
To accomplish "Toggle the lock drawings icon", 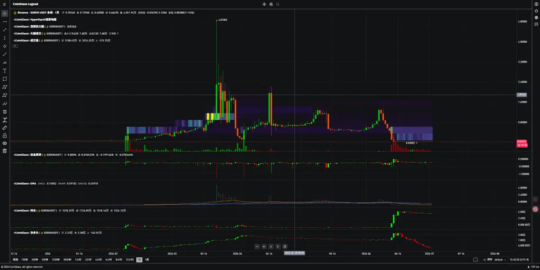I will pos(4,135).
